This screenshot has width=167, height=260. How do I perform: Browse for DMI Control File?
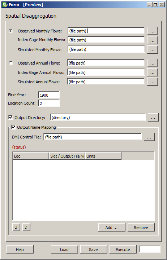coord(149,137)
